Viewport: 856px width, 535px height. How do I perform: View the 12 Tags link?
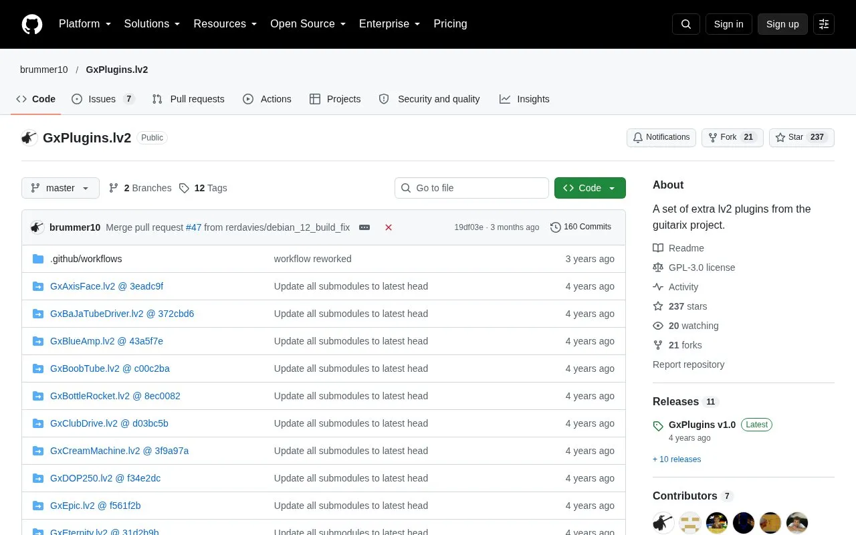pos(203,188)
